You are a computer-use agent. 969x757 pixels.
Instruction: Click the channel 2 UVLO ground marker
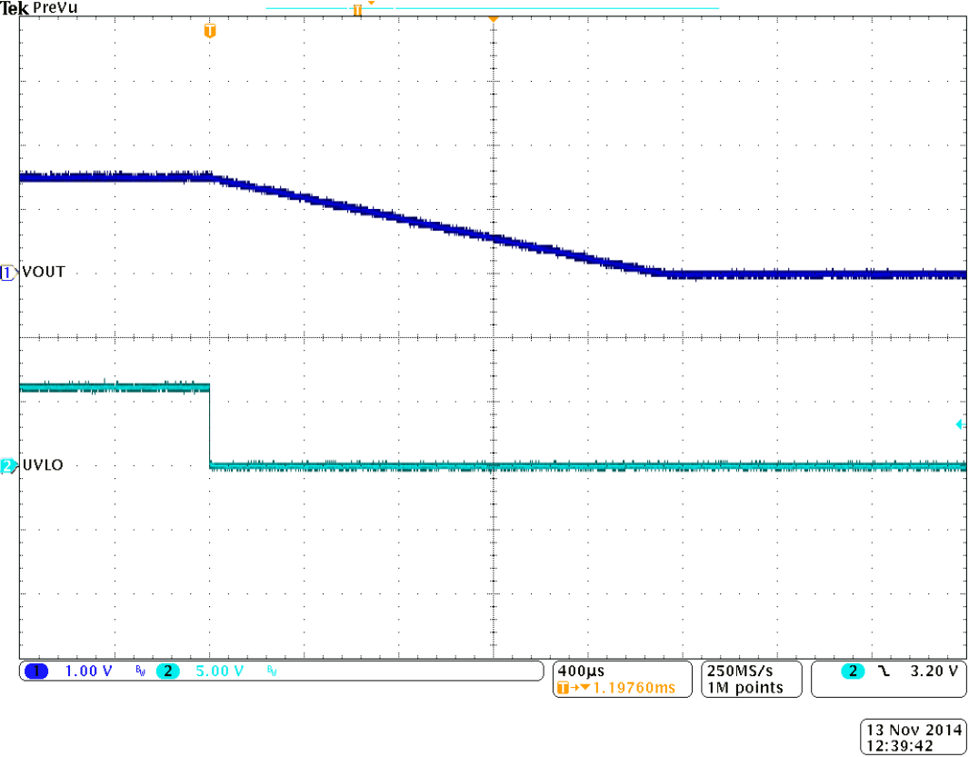coord(8,466)
